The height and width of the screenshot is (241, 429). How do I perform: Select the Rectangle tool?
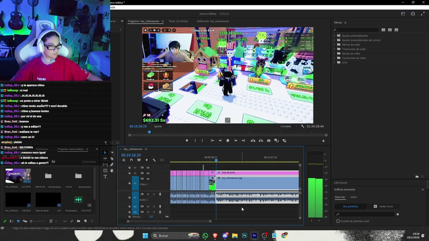(105, 170)
